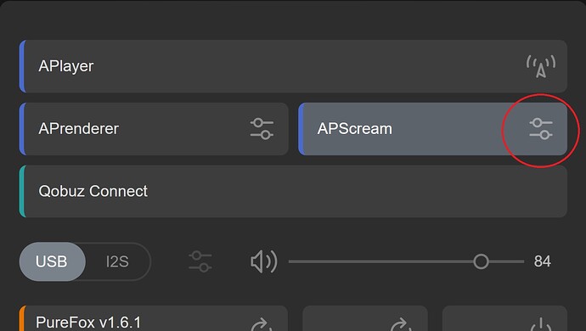Mute audio via the speaker icon
This screenshot has height=331, width=586.
(264, 261)
